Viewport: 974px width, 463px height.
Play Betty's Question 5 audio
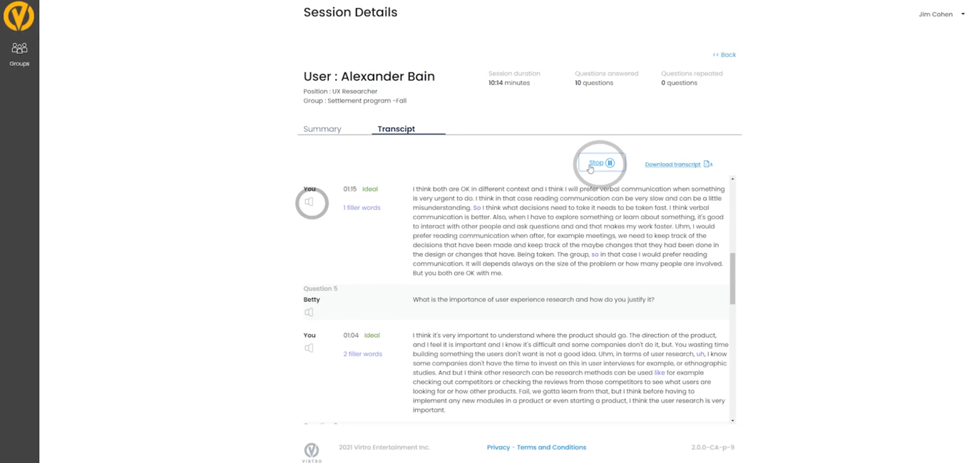(309, 313)
